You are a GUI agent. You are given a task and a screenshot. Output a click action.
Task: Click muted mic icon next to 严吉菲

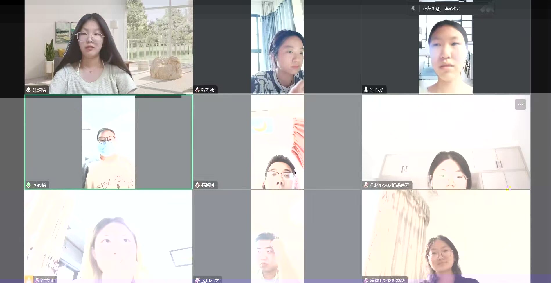(x=37, y=280)
